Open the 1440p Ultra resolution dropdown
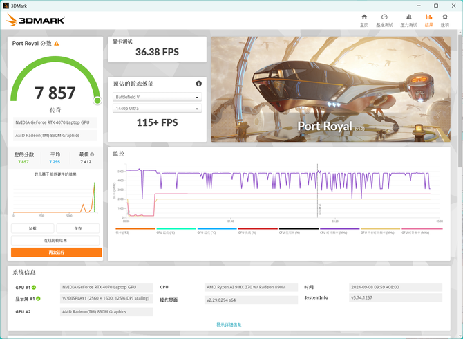 point(157,109)
